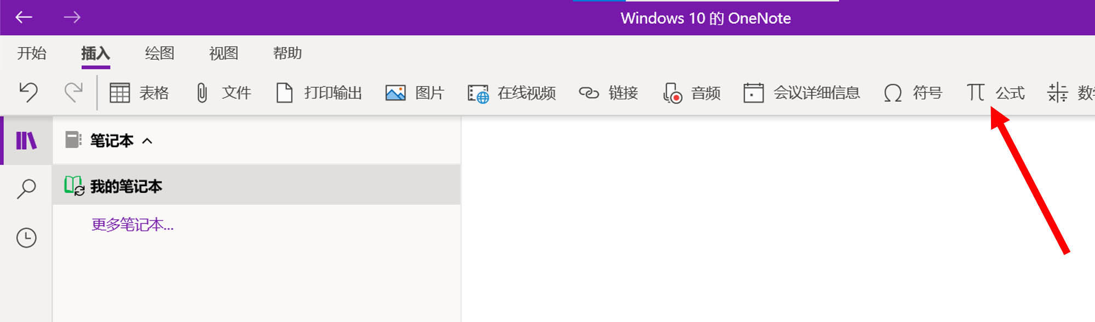Click the Windows 10 的 OneNote title
1095x322 pixels.
706,18
